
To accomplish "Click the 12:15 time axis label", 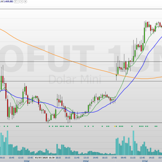I will pos(21,158).
